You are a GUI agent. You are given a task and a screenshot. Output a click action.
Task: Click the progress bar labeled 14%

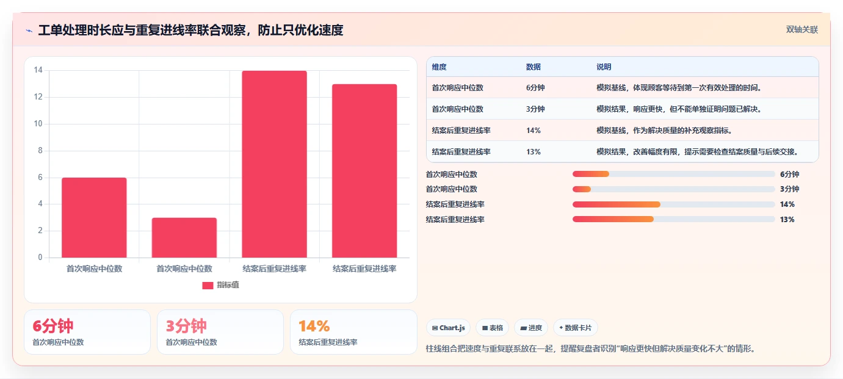[x=674, y=204]
